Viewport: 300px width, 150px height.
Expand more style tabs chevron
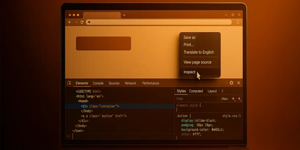coord(222,91)
